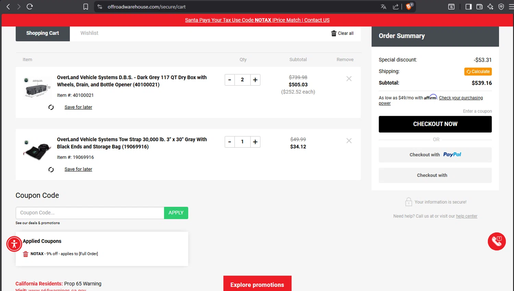Open site information icon in address bar
Image resolution: width=514 pixels, height=291 pixels.
pyautogui.click(x=100, y=7)
